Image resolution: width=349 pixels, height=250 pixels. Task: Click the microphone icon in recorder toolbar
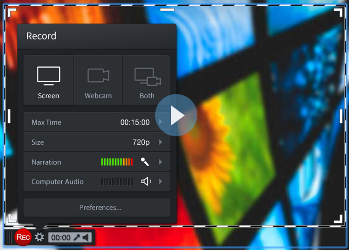(77, 238)
